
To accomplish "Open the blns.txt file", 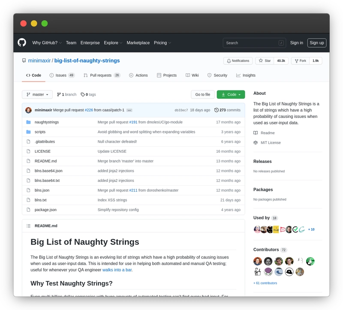I will pos(40,200).
